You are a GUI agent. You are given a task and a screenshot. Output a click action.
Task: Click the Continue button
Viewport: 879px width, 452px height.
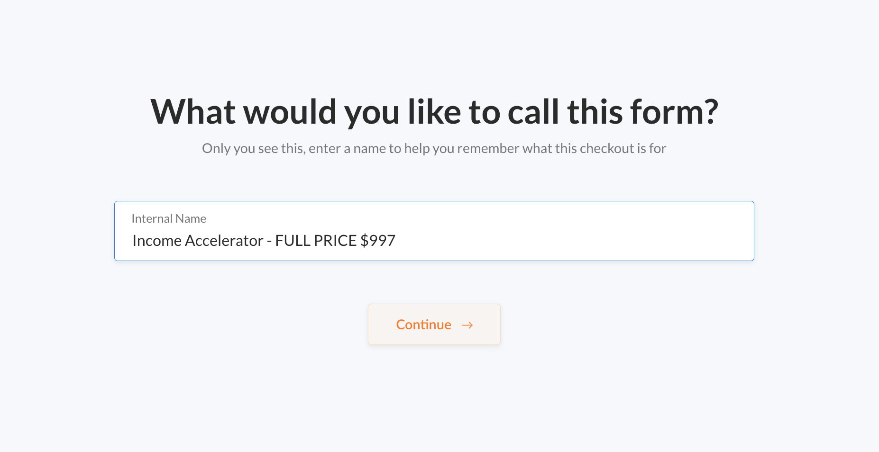(x=434, y=324)
